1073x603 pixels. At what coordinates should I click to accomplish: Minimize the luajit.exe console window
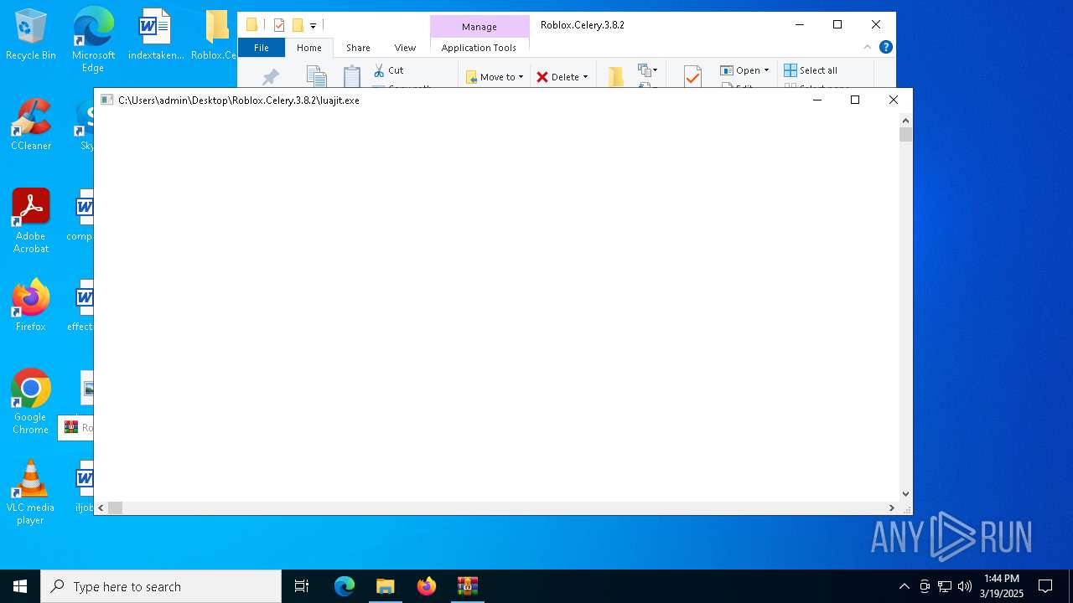point(817,100)
